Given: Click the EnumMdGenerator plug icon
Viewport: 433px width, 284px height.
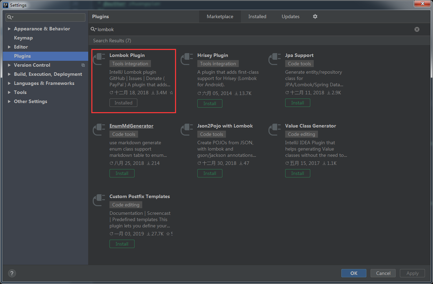Looking at the screenshot, I should [x=99, y=130].
